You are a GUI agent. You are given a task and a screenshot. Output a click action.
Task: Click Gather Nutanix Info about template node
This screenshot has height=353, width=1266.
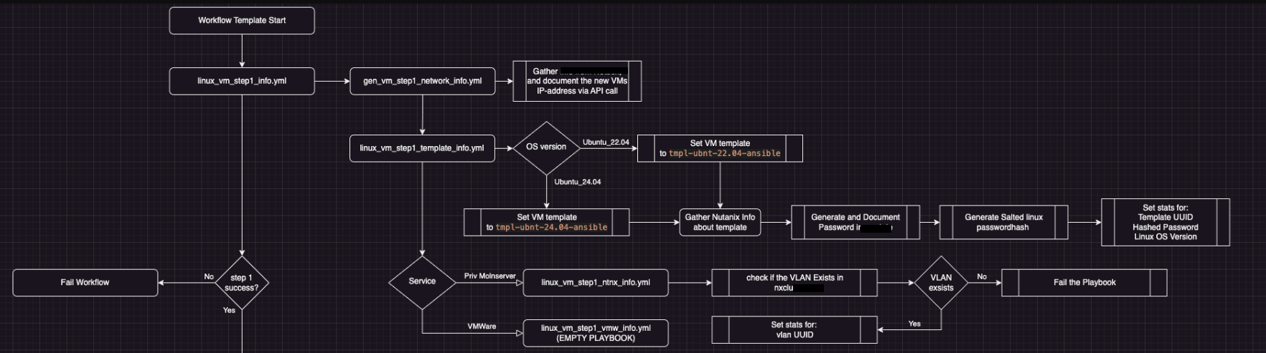720,222
